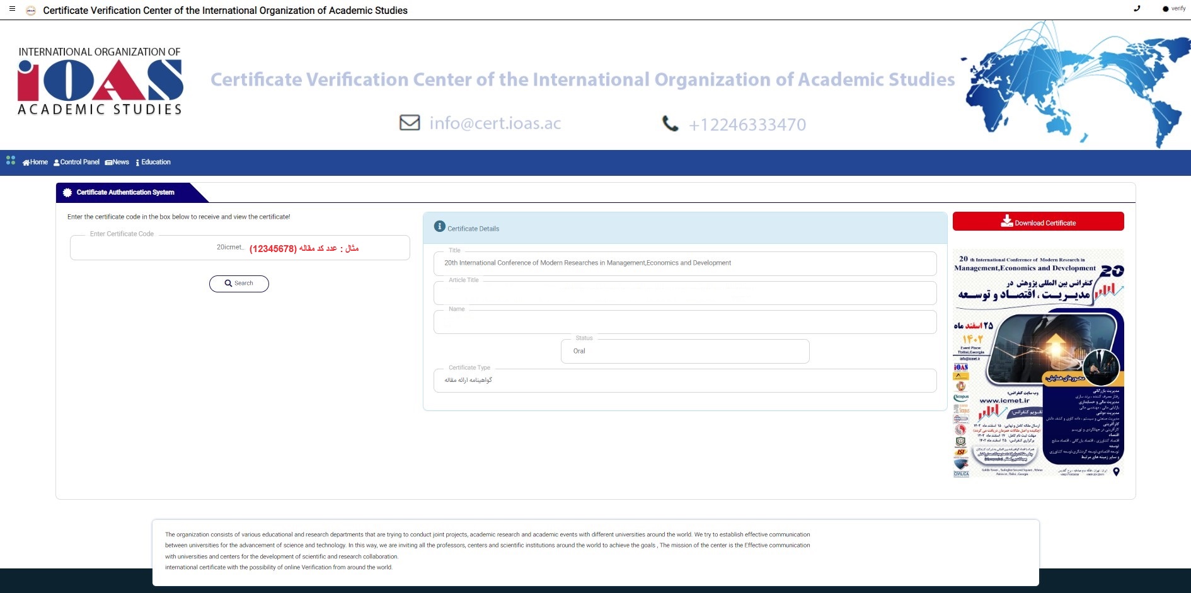Go to Home in navigation bar

(35, 162)
